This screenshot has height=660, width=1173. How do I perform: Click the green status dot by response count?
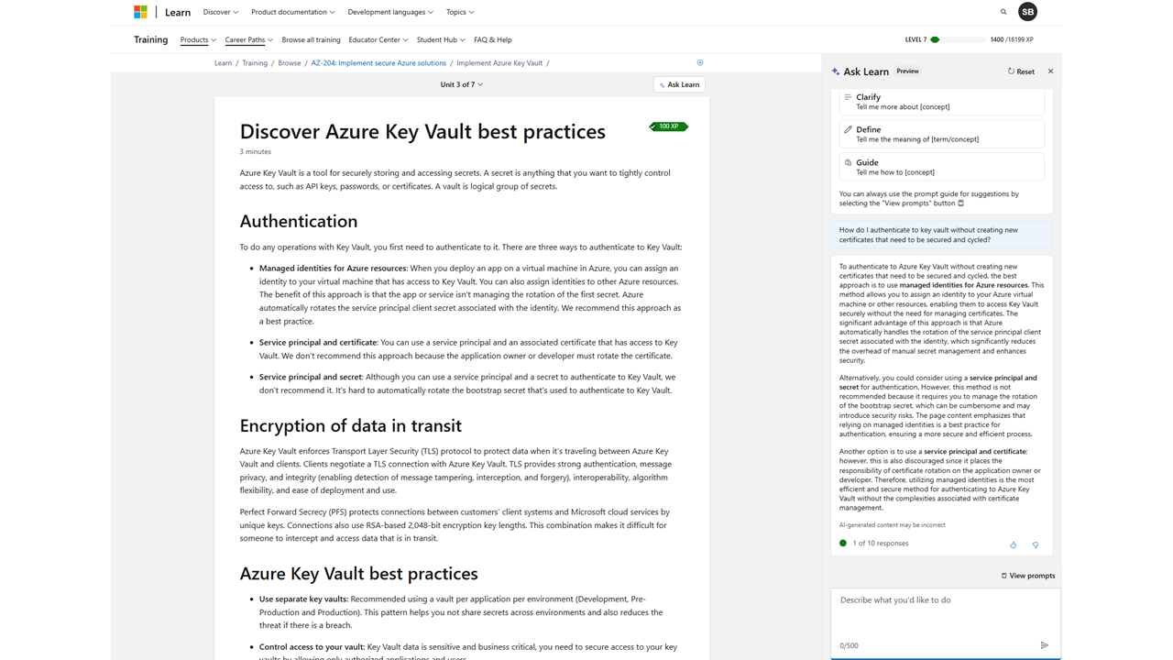pyautogui.click(x=843, y=543)
